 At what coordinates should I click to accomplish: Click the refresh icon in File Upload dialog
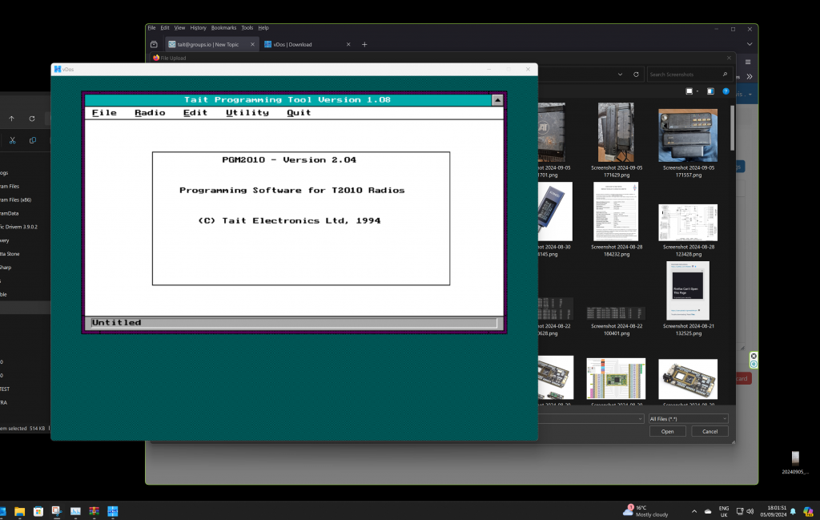(x=636, y=75)
